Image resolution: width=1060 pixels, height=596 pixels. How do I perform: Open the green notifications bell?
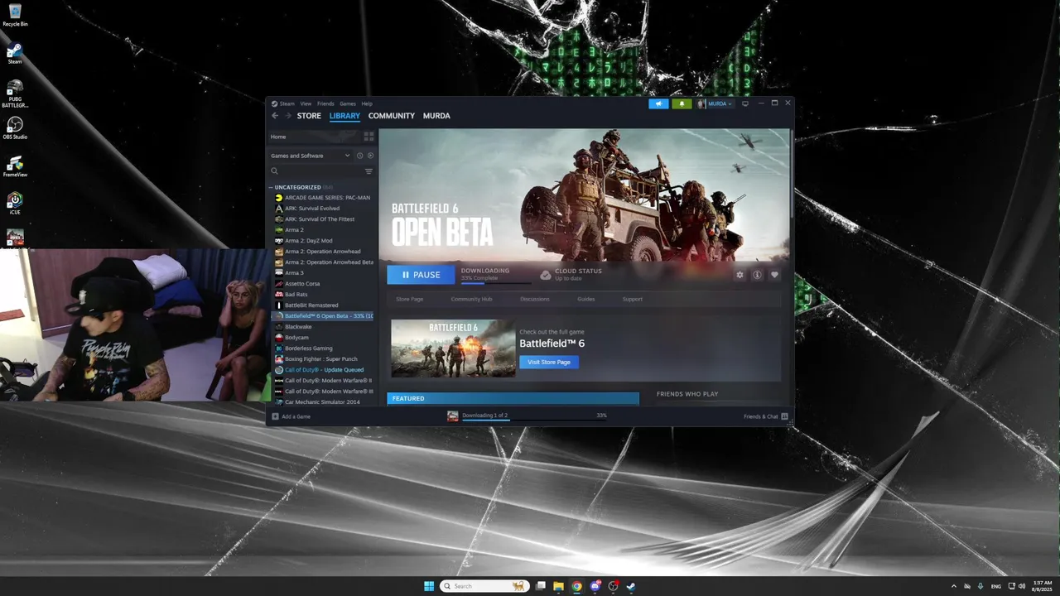(x=682, y=103)
